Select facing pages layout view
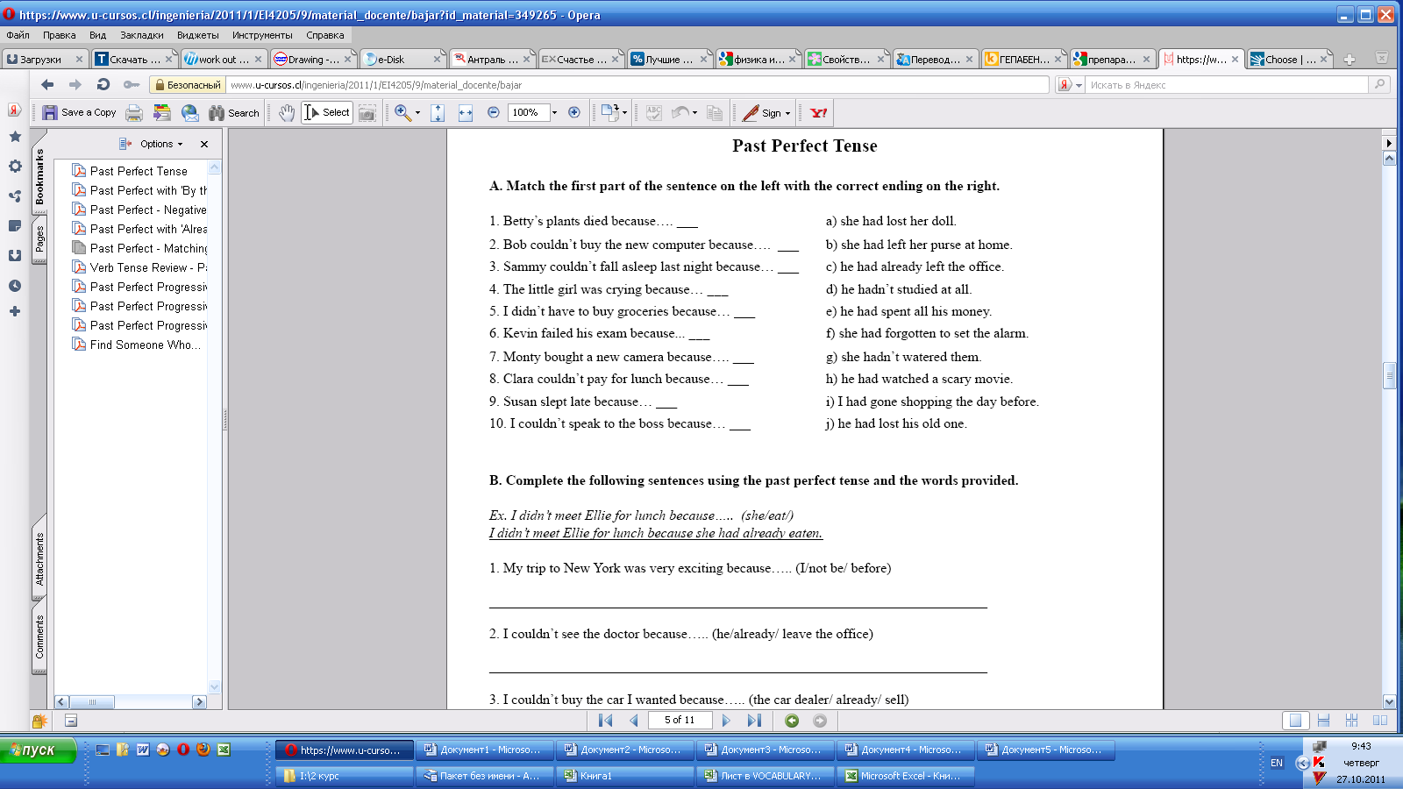The height and width of the screenshot is (789, 1403). [1379, 721]
